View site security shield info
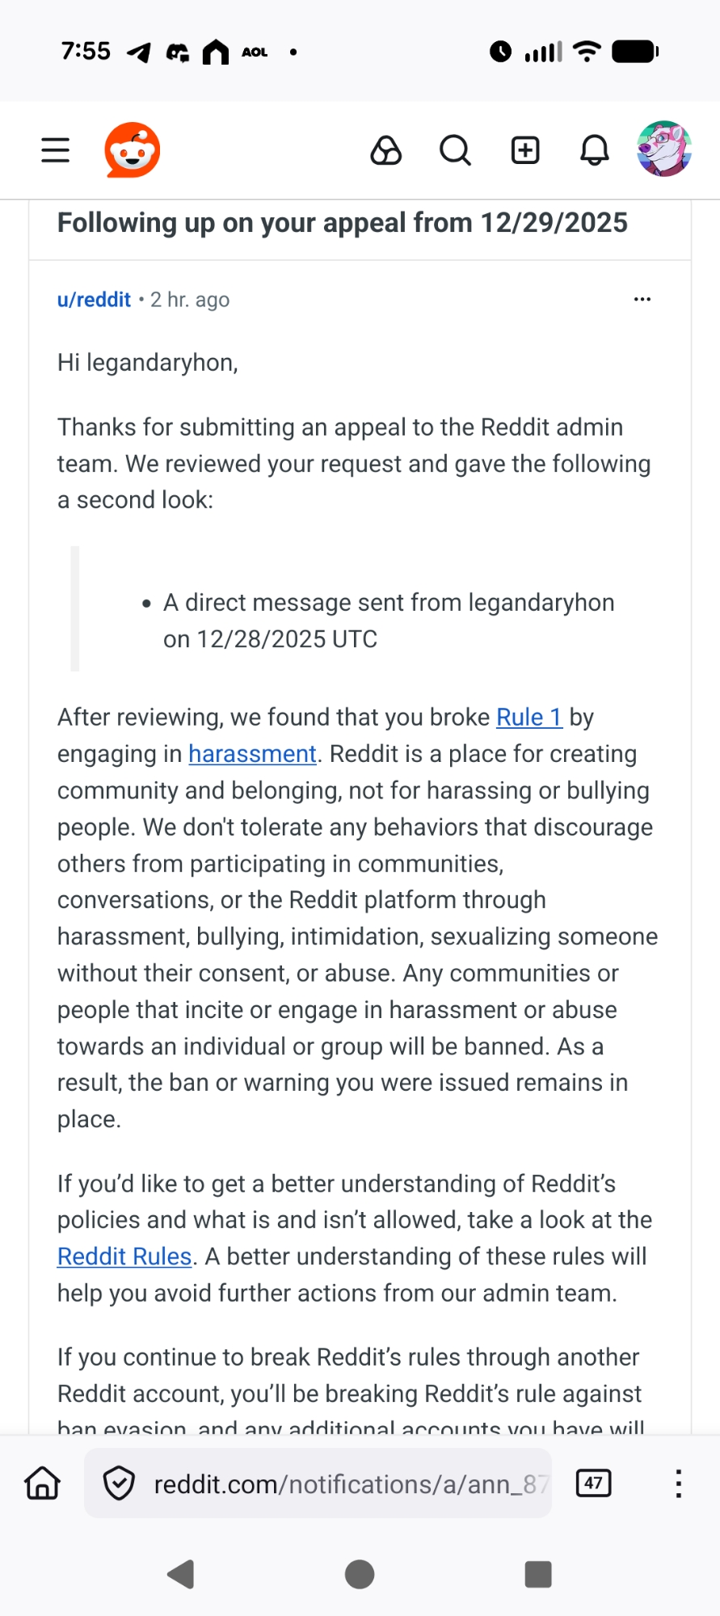 click(119, 1483)
